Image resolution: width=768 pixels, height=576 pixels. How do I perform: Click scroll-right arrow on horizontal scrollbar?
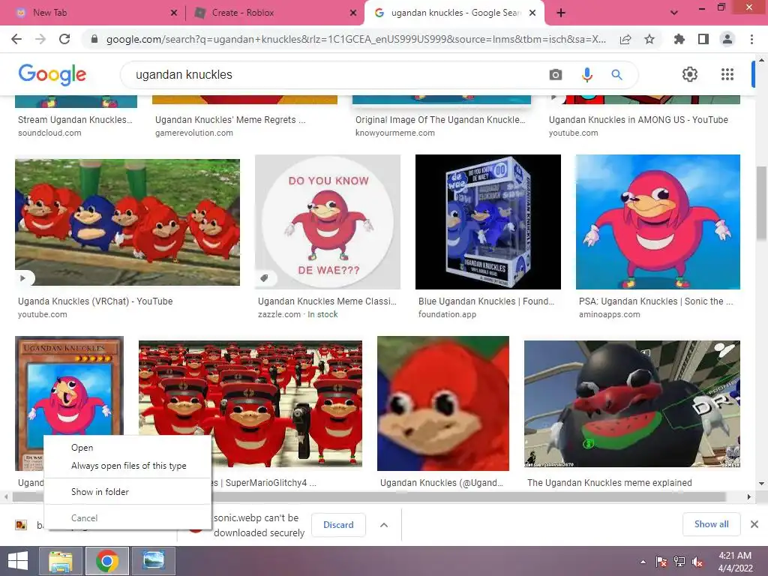pos(749,496)
